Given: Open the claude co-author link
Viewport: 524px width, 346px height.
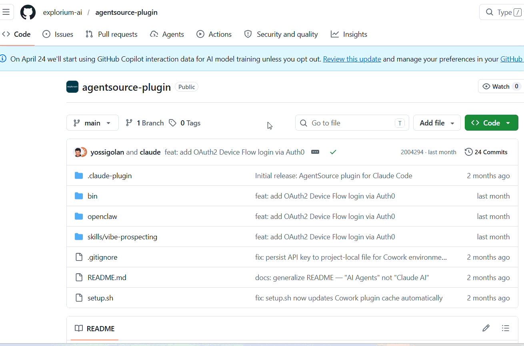Looking at the screenshot, I should (x=150, y=152).
